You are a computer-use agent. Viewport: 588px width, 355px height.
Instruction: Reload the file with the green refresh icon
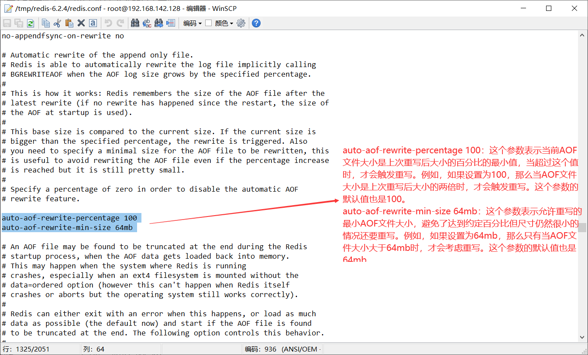(x=31, y=23)
